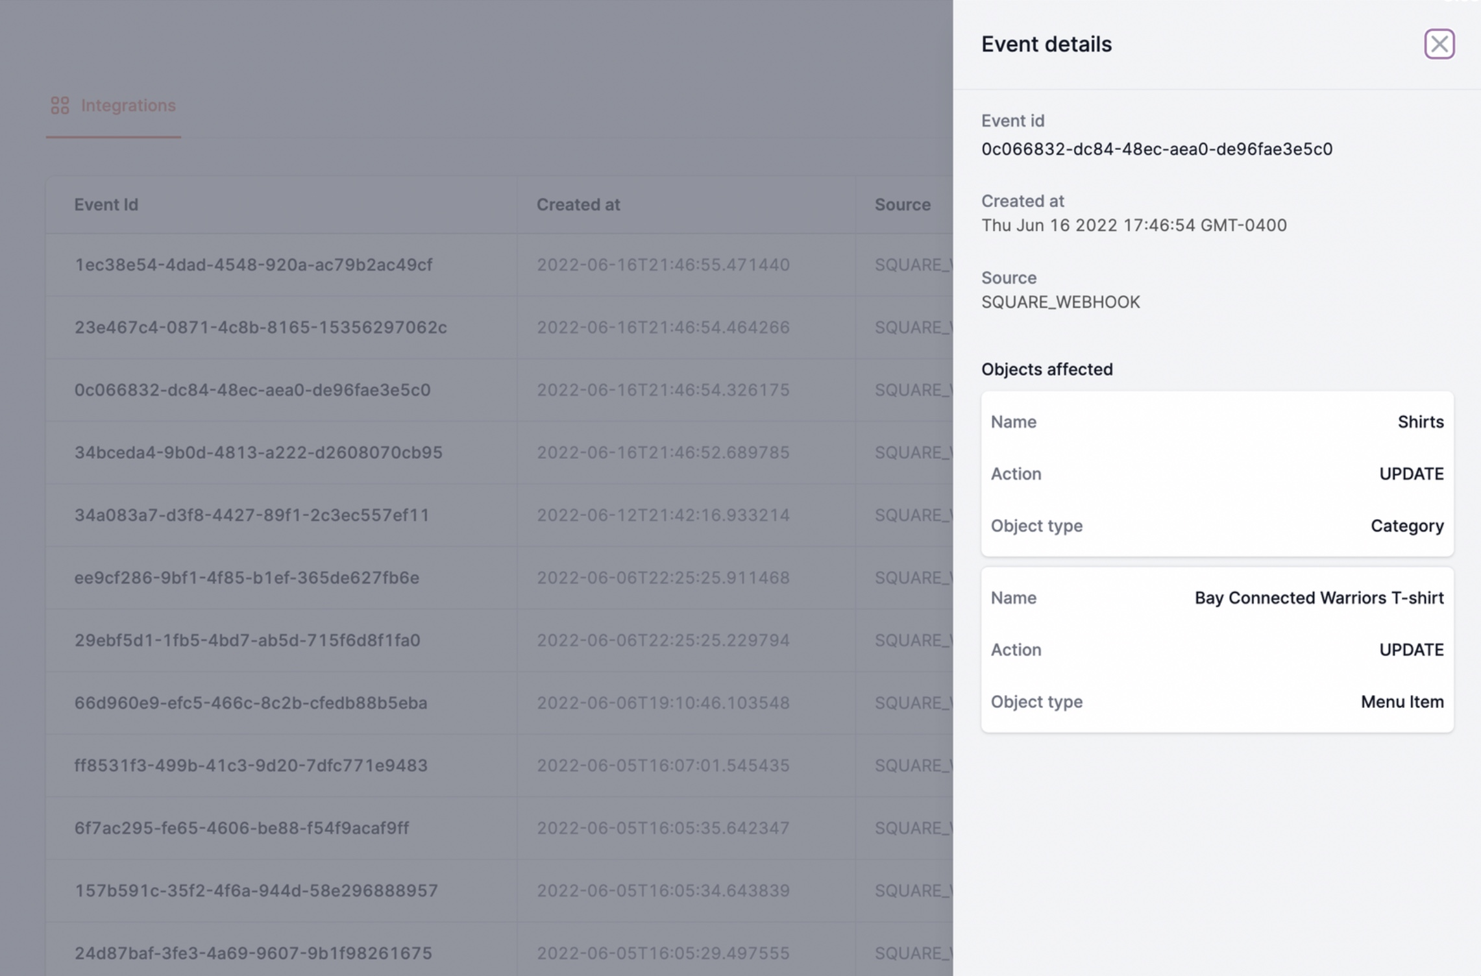This screenshot has height=976, width=1481.
Task: Select event 29ebf5d1-1fb5-4bd7-ab5d-715f6d8f1fa0
Action: click(247, 640)
